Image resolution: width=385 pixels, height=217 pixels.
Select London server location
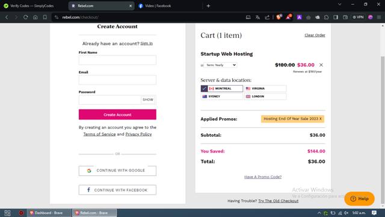[x=265, y=96]
